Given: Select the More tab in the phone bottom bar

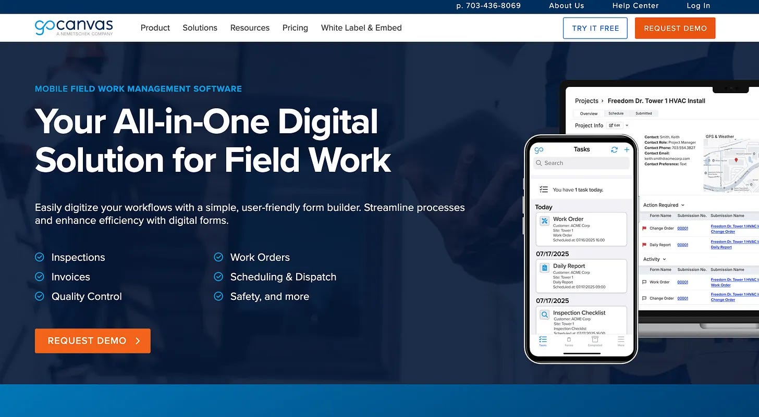Looking at the screenshot, I should [x=621, y=341].
